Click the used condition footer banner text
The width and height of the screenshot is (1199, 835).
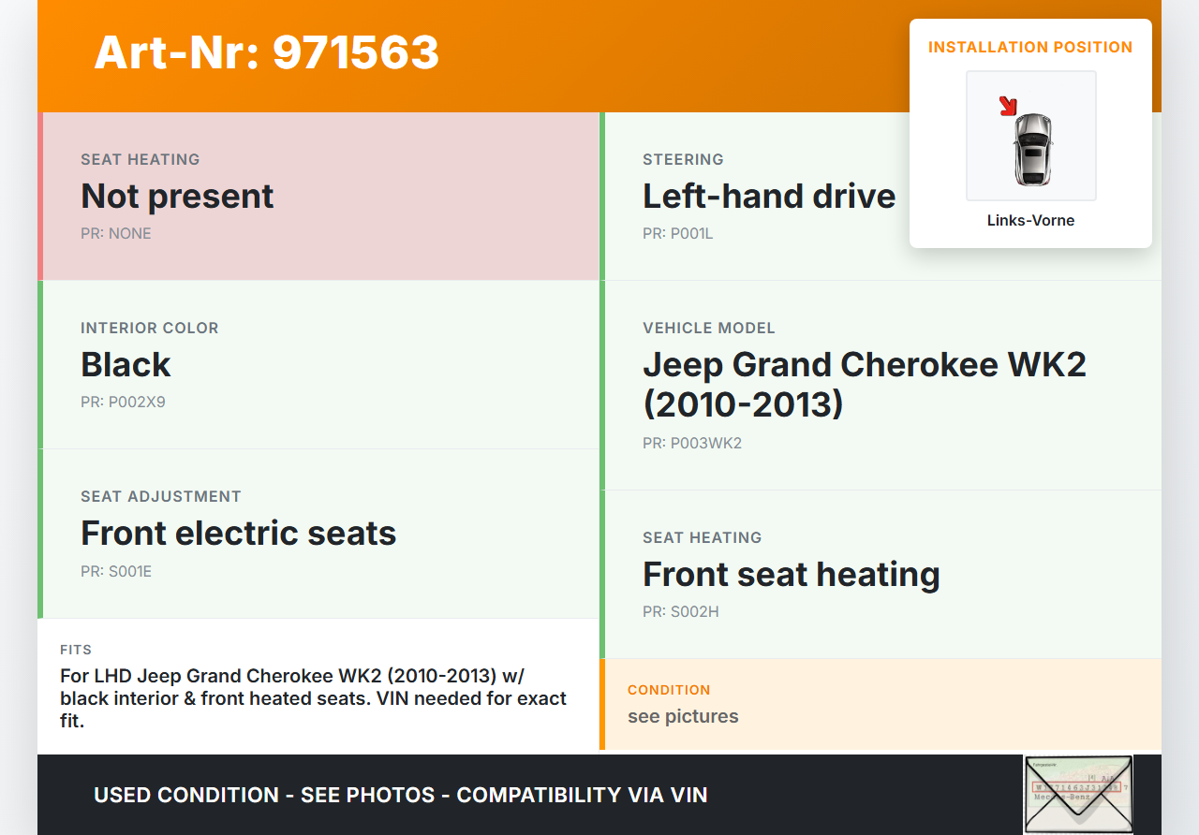coord(400,796)
